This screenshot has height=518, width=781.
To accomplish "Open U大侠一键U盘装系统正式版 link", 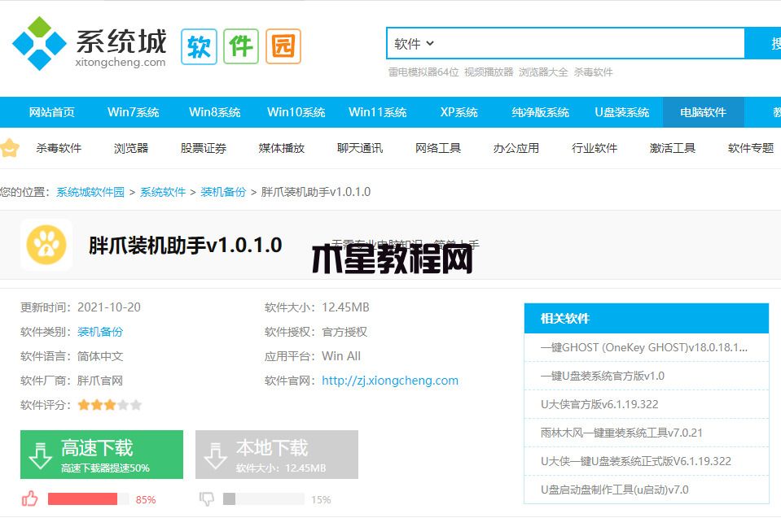I will coord(635,461).
